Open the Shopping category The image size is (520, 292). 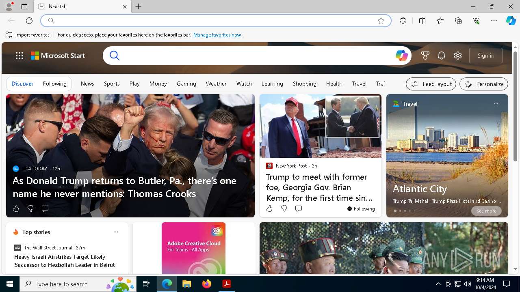click(305, 84)
